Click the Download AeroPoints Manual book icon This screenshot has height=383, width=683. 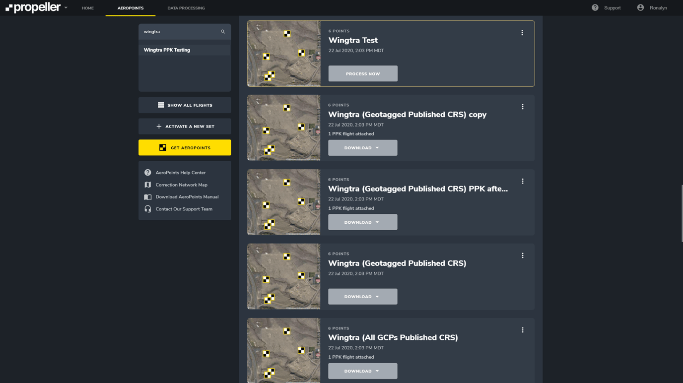[148, 197]
